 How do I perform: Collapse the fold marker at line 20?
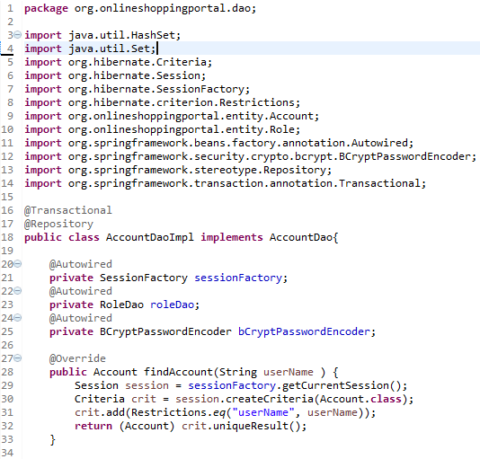pyautogui.click(x=18, y=264)
